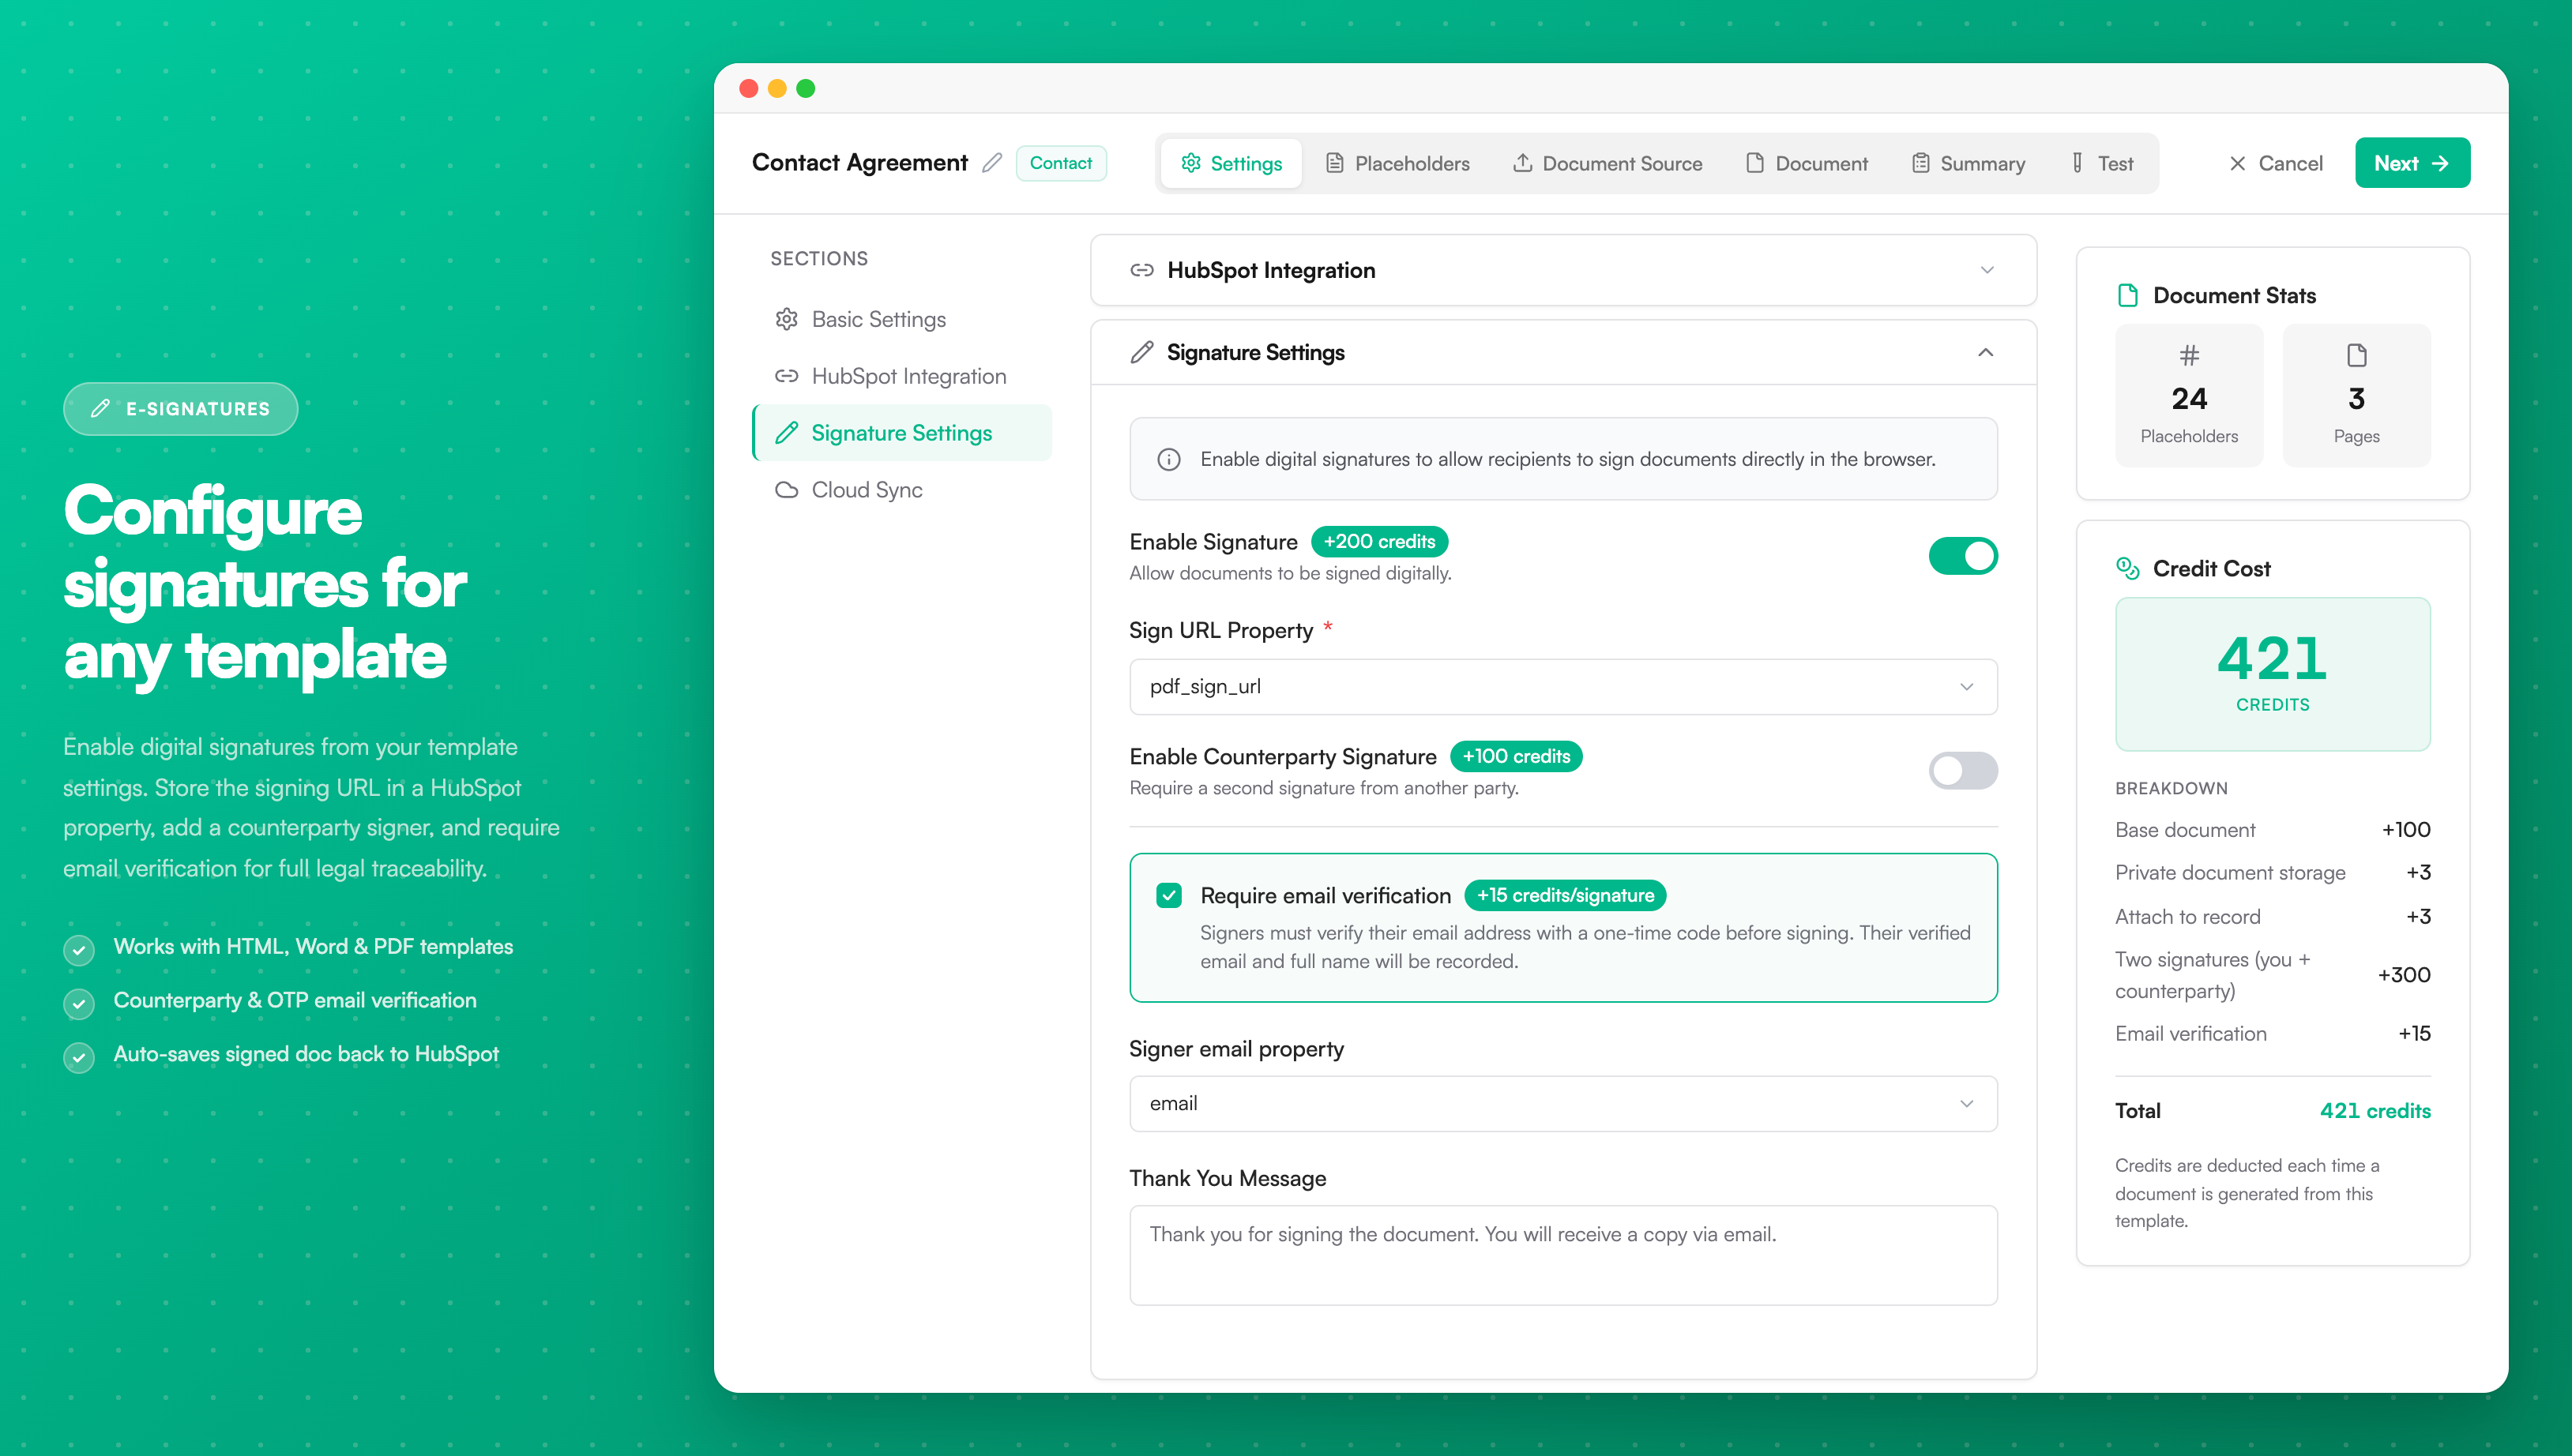
Task: Open the Placeholders tab via its document icon
Action: coord(1334,163)
